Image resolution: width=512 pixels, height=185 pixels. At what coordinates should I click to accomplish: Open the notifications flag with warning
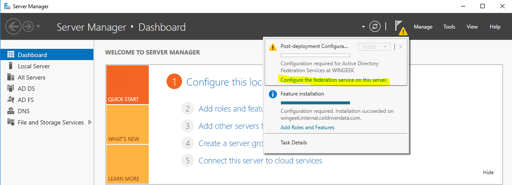point(400,27)
